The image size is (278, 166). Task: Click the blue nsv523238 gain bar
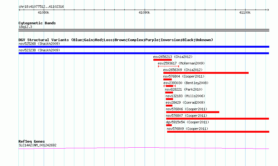tap(144, 53)
